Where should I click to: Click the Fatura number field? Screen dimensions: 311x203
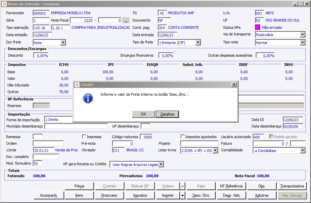[x=269, y=143]
